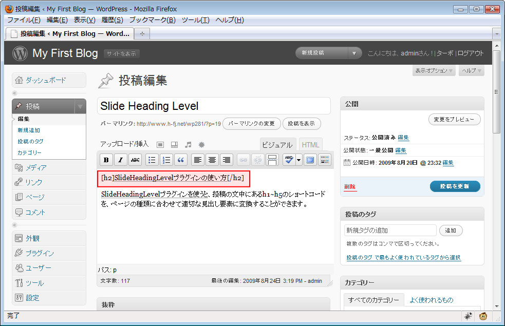This screenshot has height=326, width=505.
Task: Select the よく使われるもの tab
Action: (432, 300)
